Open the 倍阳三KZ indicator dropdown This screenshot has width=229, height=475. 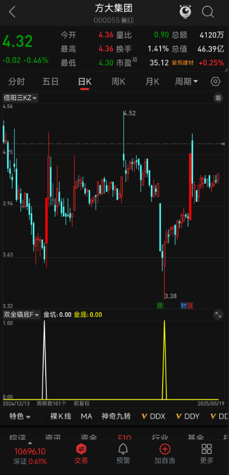[x=21, y=98]
